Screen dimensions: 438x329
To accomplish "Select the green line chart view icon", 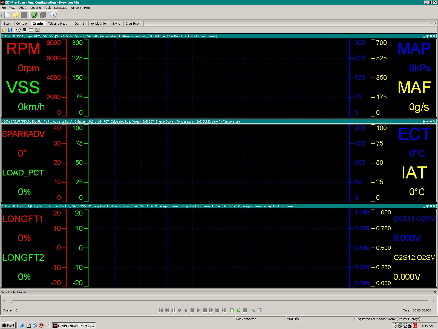I will [x=25, y=30].
